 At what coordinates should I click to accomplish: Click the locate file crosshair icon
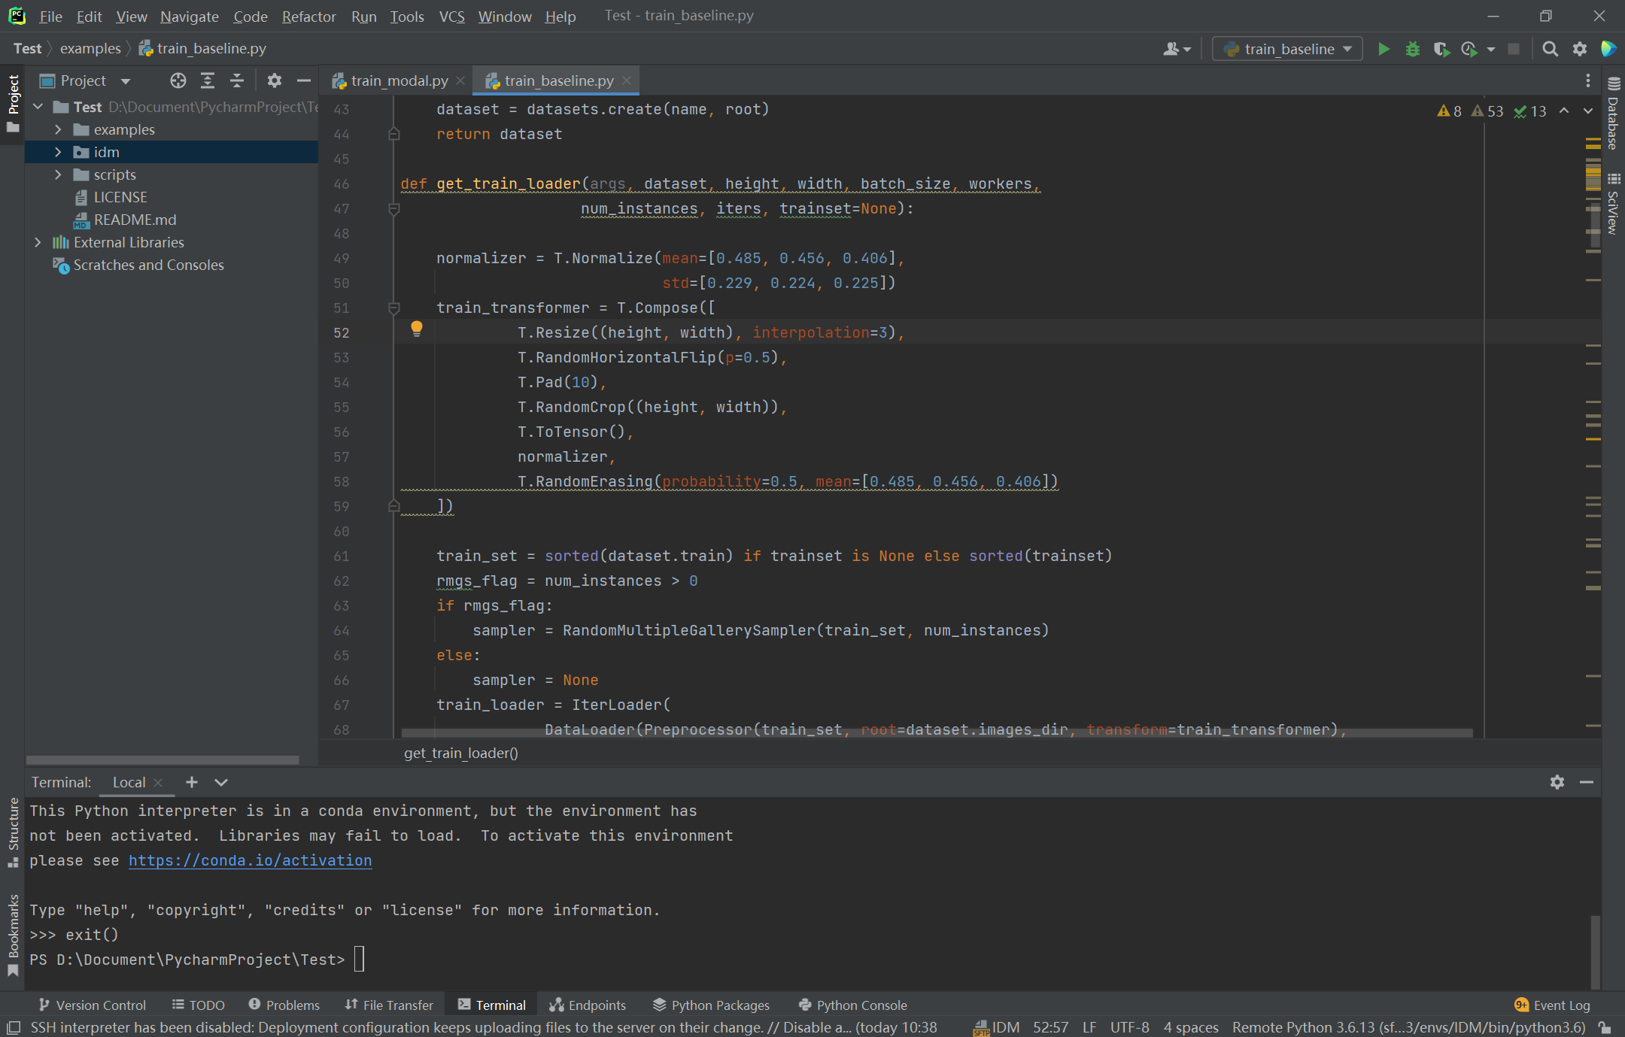coord(178,80)
